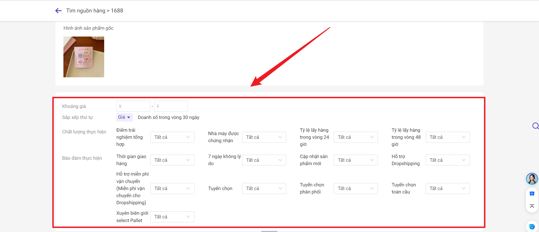Click the original product image thumbnail

click(84, 57)
